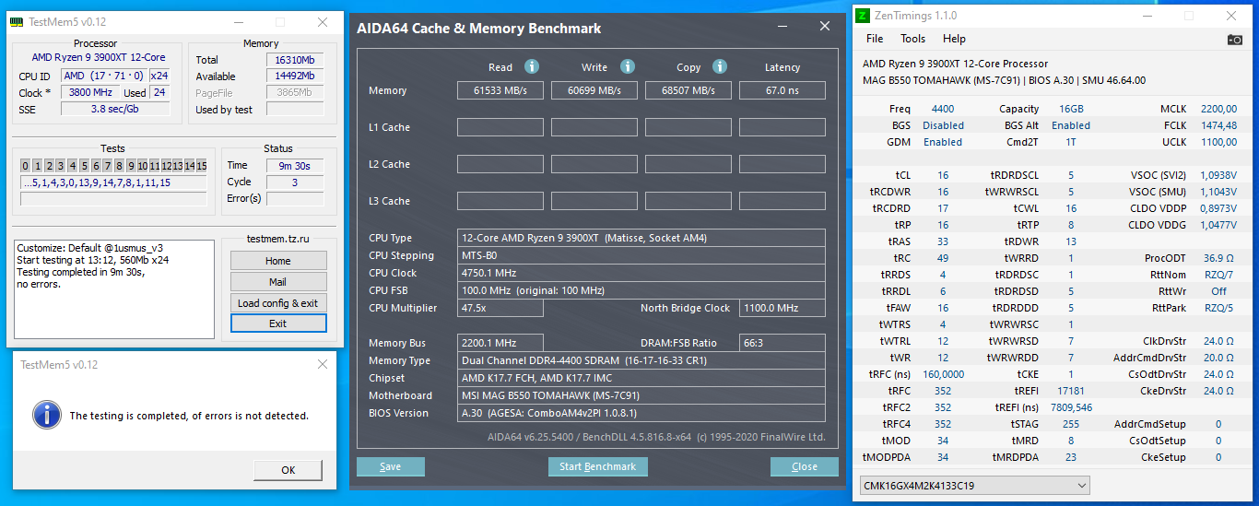Screen dimensions: 1259x506
Task: Click the BIOS Version A.30 field
Action: 641,413
